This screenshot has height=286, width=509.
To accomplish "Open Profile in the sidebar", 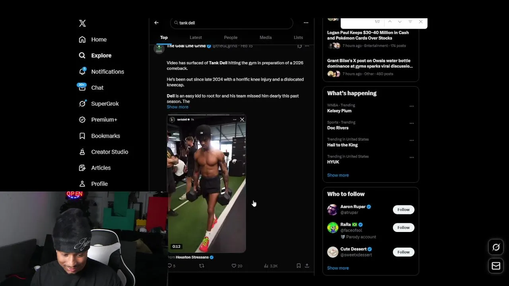I will (x=93, y=184).
